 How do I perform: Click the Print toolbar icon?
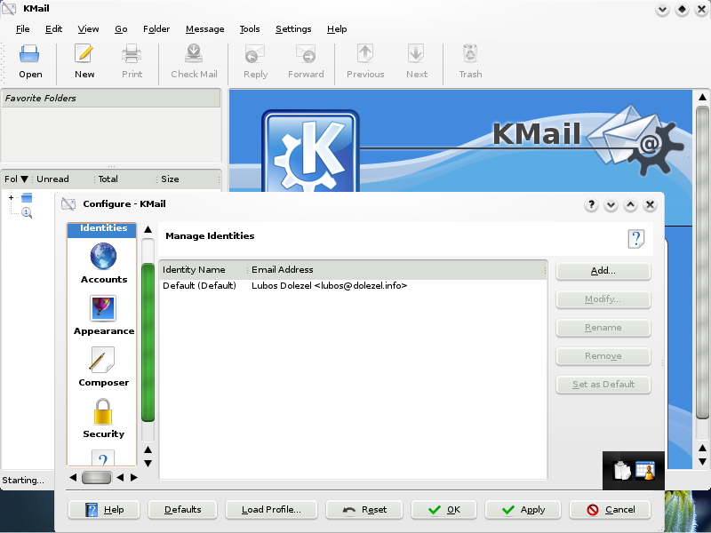pyautogui.click(x=132, y=62)
